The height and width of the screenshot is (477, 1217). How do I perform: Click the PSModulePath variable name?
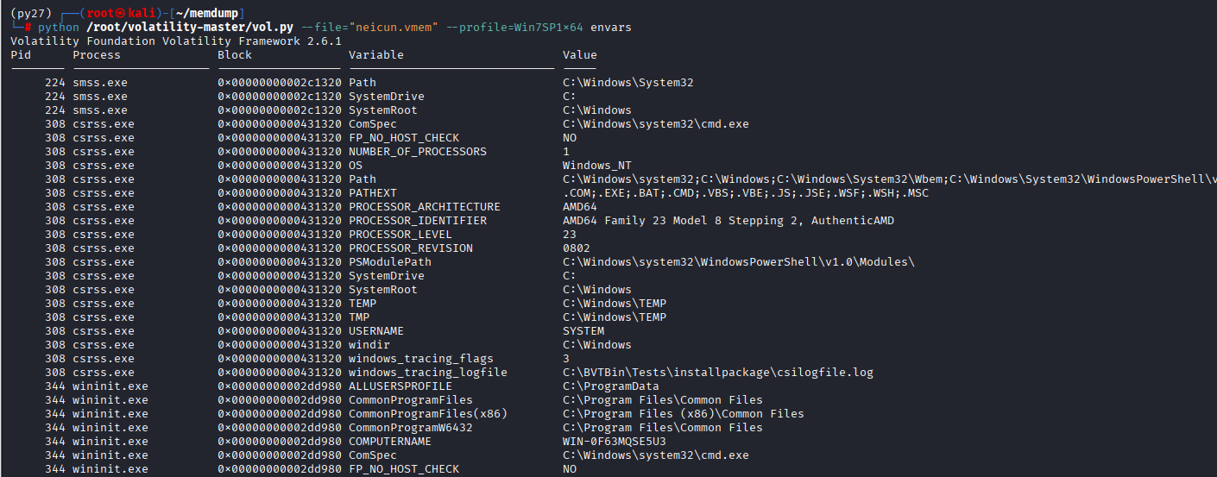point(390,262)
